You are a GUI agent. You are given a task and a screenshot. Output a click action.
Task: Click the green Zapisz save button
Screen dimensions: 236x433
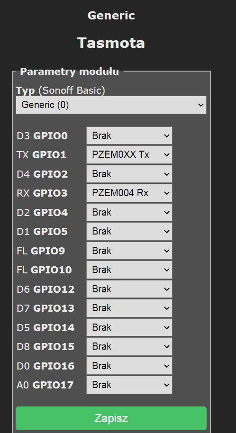111,418
